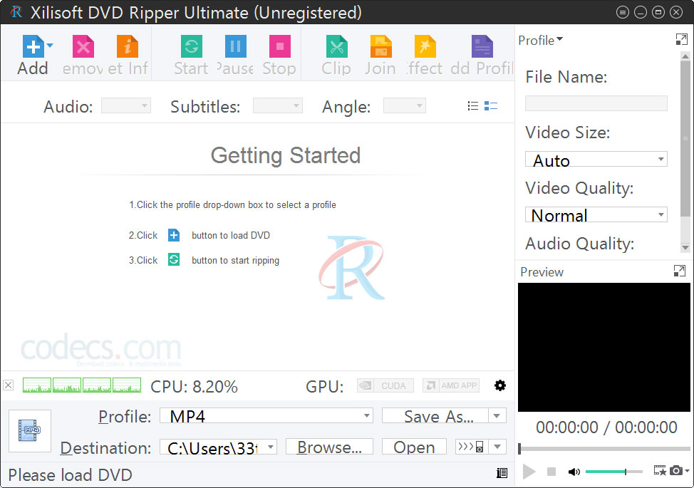Open the Add button dropdown arrow

tap(50, 45)
